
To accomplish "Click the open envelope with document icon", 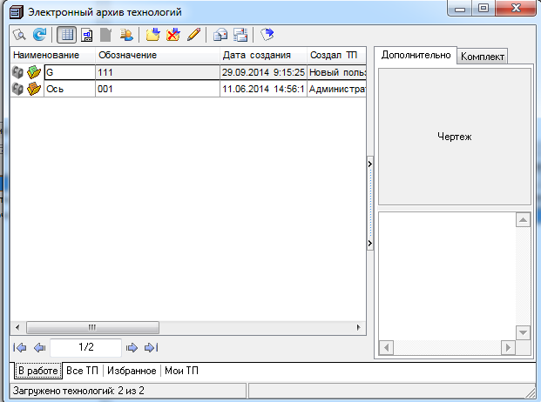I will pos(220,35).
